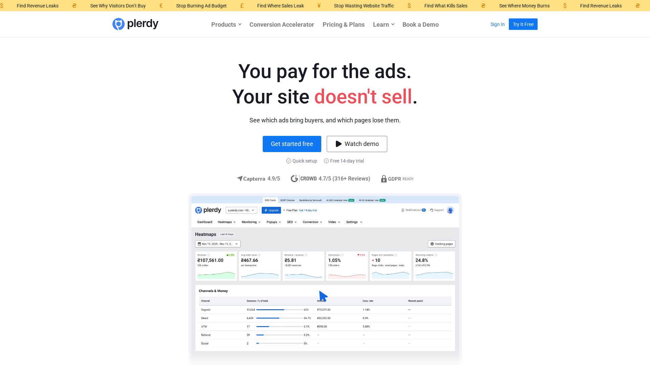Open the a.plerdy.com site selector dropdown
Screen dimensions: 650x365
(241, 210)
